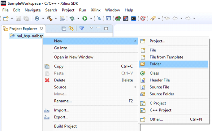Click the green Run button icon

(84, 18)
